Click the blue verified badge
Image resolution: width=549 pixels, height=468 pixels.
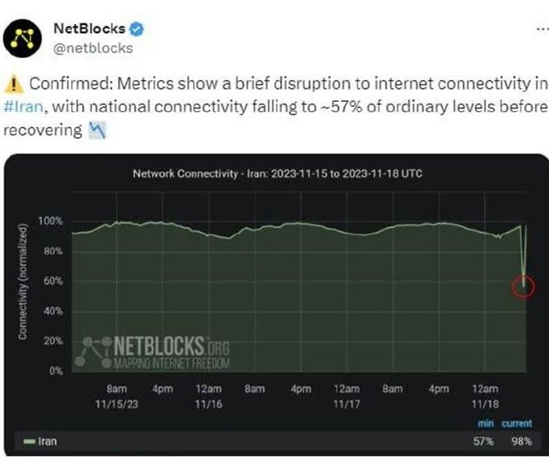[x=137, y=30]
